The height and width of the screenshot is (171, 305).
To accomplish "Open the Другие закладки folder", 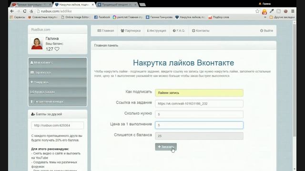I will coord(282,17).
